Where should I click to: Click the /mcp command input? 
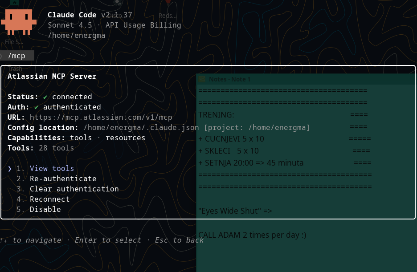click(x=16, y=56)
